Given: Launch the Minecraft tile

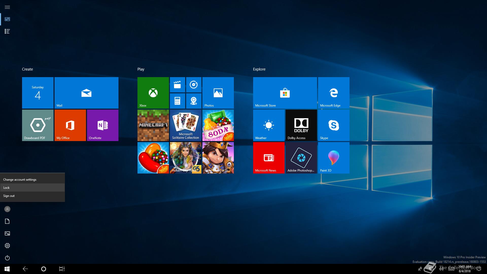Looking at the screenshot, I should 153,125.
